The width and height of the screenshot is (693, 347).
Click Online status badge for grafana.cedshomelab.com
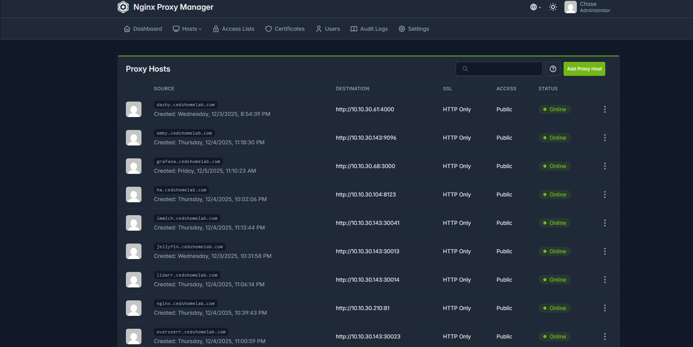click(x=555, y=166)
